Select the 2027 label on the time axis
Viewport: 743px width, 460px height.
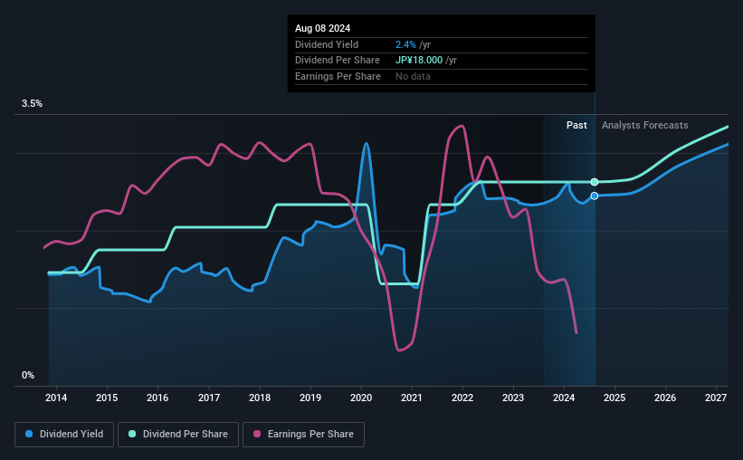tap(716, 398)
